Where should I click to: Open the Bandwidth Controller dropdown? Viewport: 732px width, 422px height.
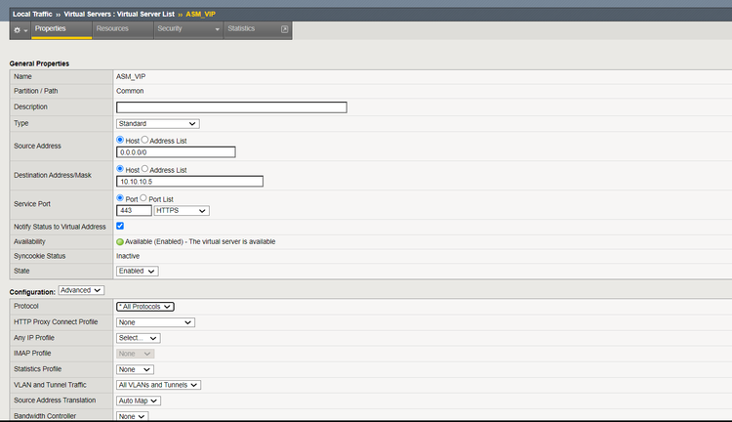pyautogui.click(x=132, y=416)
